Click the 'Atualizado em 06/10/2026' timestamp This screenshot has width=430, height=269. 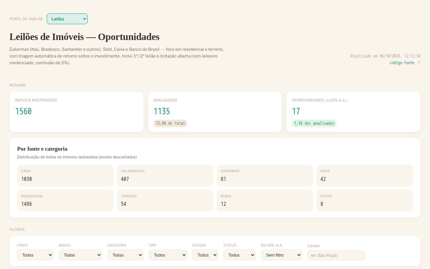click(385, 56)
